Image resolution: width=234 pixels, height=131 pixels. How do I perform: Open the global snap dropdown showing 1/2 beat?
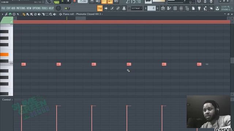136,8
